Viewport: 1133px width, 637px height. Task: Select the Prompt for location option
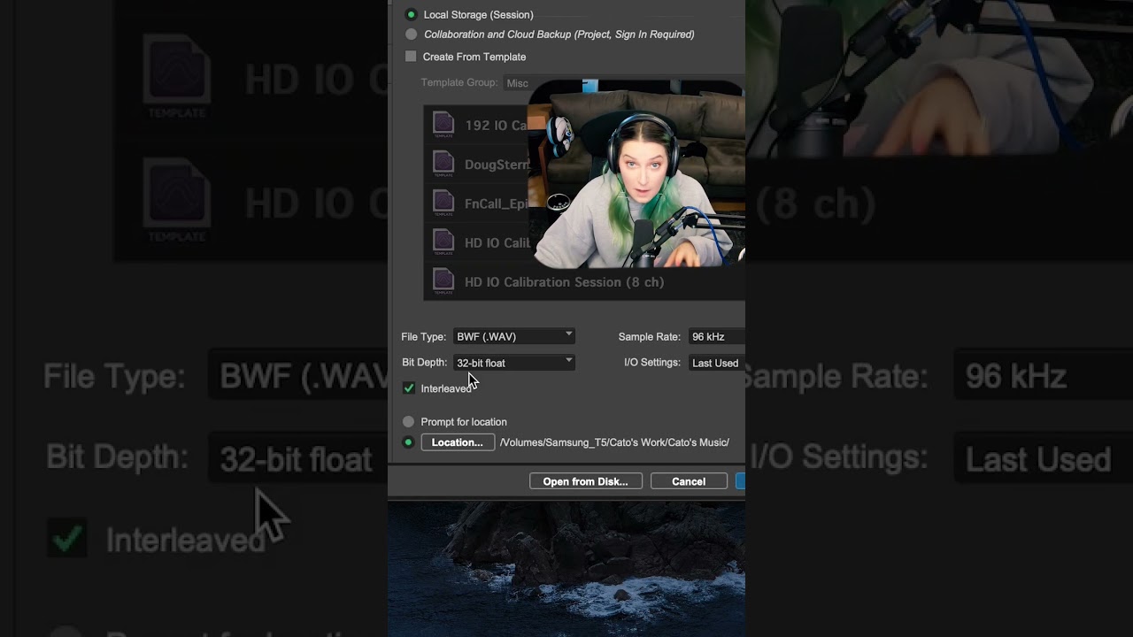point(408,422)
